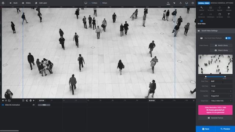Screen dimensions: 235x132
Task: Click the columns icon in timeline toolbar
Action: point(23,100)
